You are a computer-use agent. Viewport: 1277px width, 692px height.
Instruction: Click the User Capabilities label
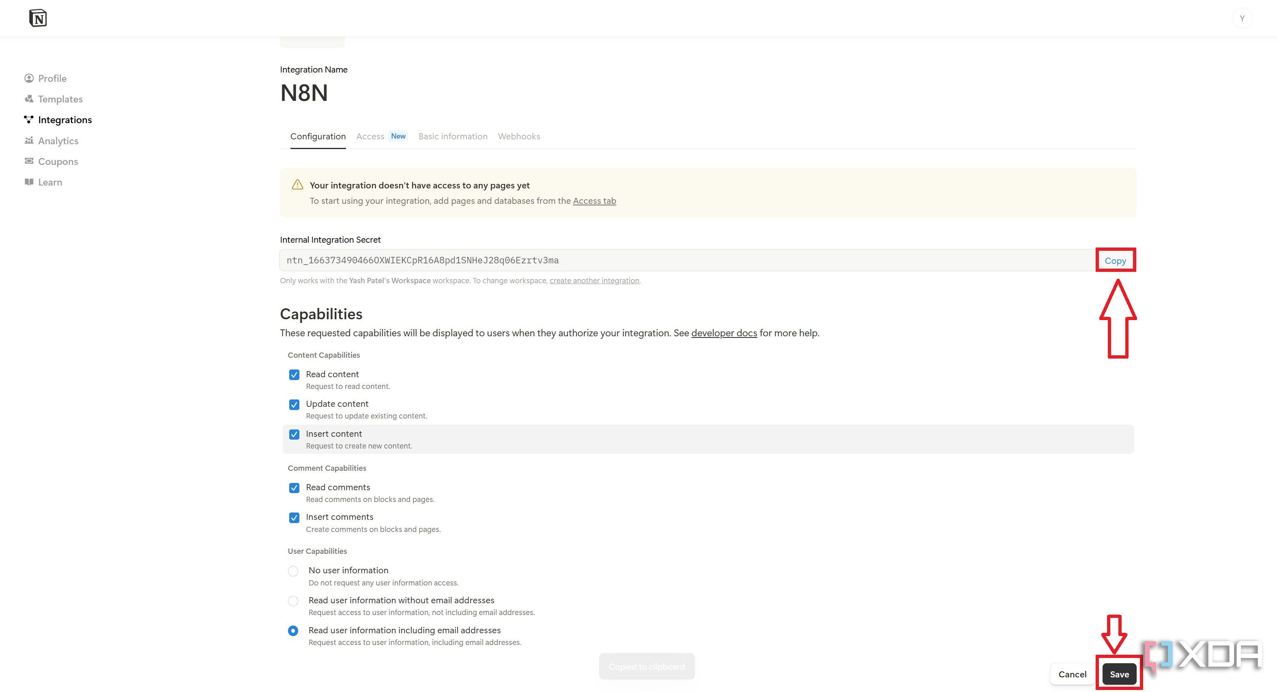[x=317, y=551]
